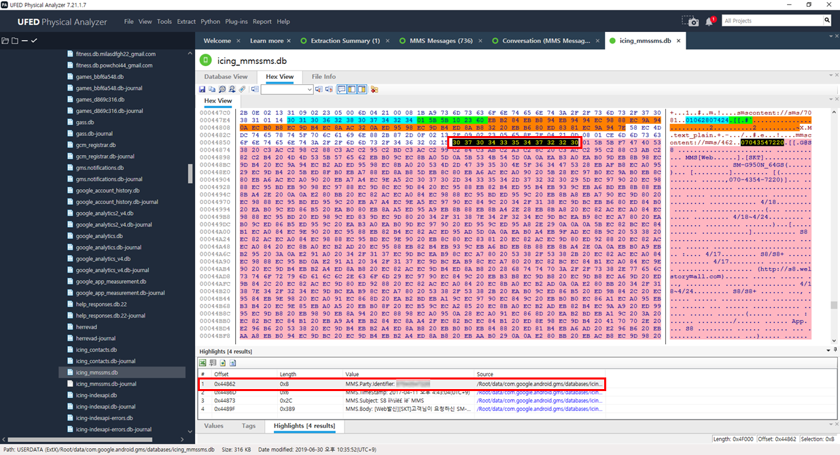Open the empty combo box in hex toolbar
The image size is (840, 455).
click(x=287, y=89)
